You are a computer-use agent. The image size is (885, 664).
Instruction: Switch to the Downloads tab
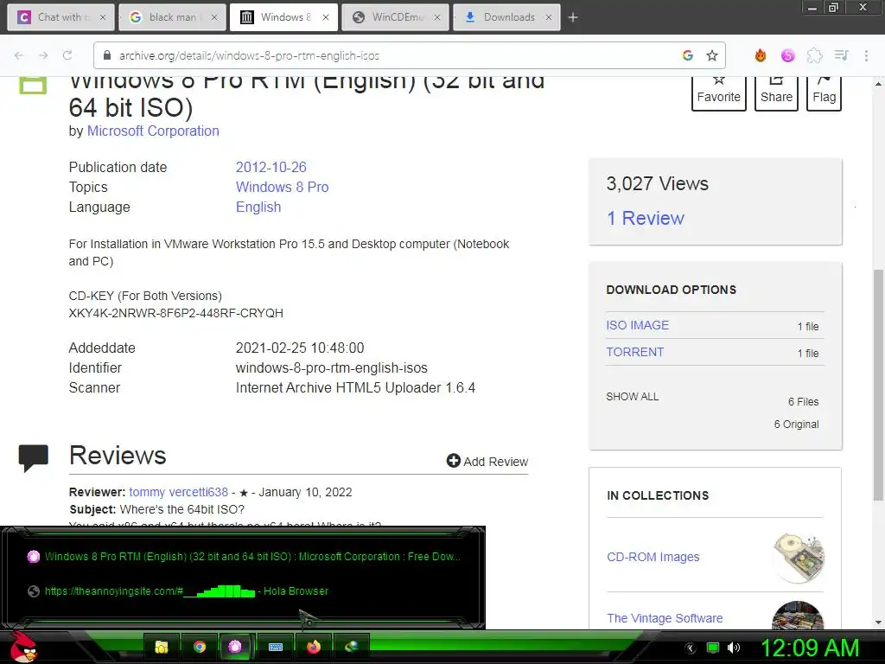coord(506,17)
